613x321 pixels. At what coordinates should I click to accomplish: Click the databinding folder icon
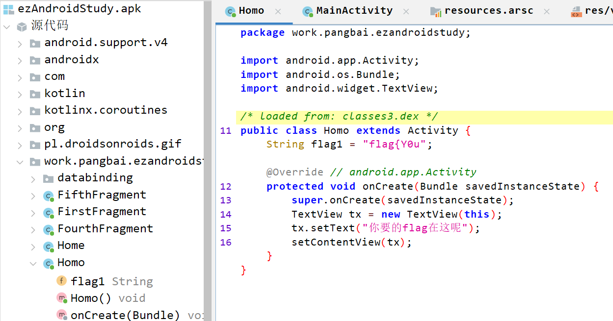[x=48, y=178]
